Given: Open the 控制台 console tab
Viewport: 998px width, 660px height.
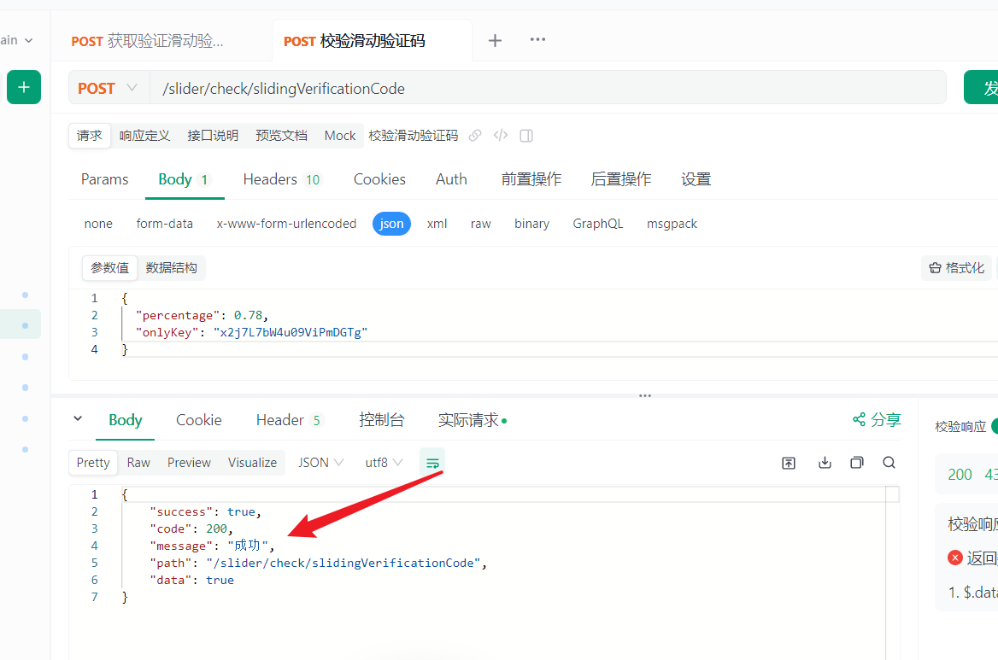Looking at the screenshot, I should coord(382,419).
